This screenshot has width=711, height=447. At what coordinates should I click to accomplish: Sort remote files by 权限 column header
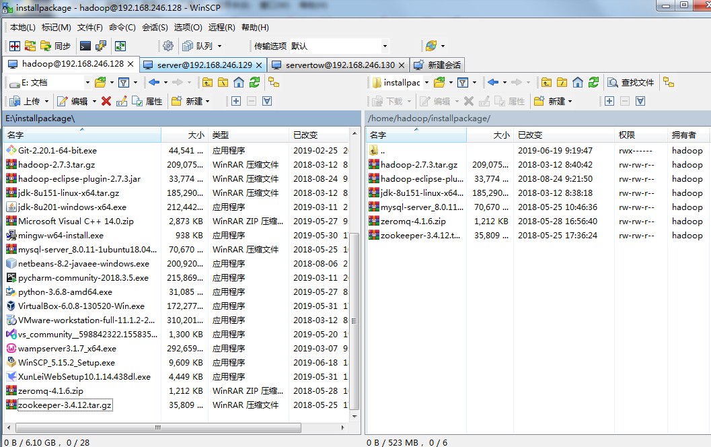[x=641, y=135]
